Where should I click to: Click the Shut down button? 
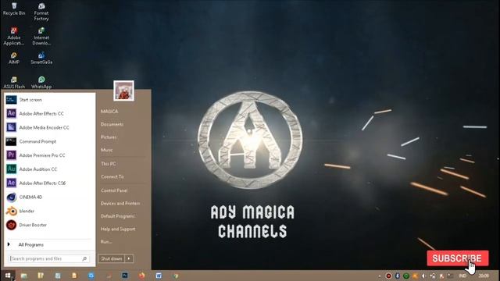click(x=111, y=258)
